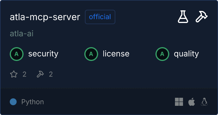
Task: Click the tools count number beside the hammer
Action: [x=51, y=74]
